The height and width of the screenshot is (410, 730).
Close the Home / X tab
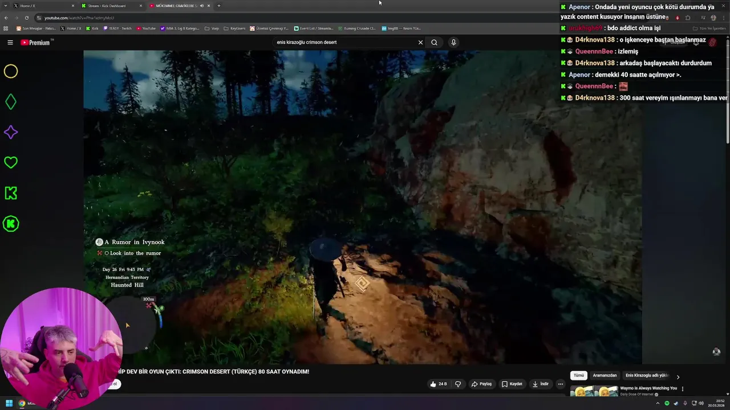pos(72,6)
